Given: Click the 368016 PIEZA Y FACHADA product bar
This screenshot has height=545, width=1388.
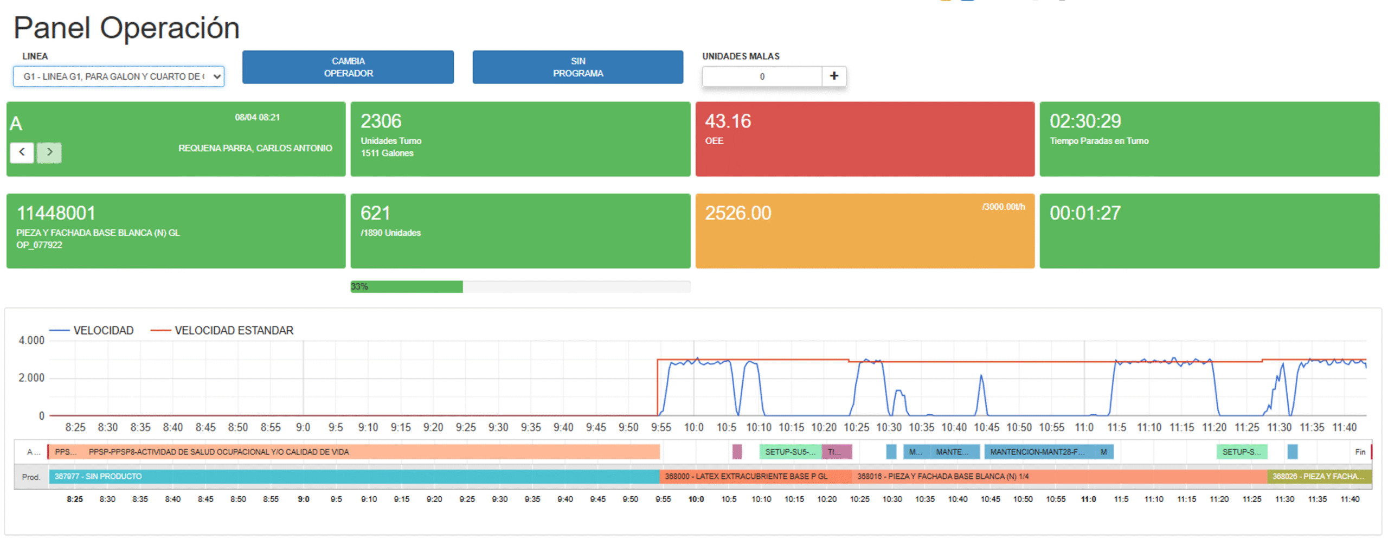Looking at the screenshot, I should [x=1057, y=477].
